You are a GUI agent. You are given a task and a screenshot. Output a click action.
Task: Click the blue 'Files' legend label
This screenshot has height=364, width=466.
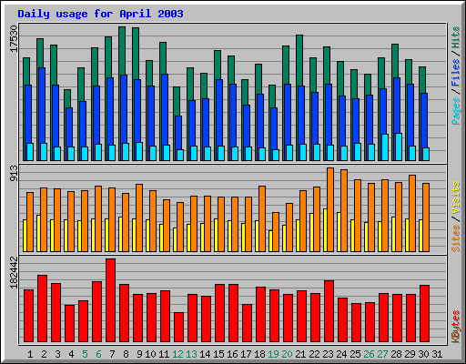455,73
